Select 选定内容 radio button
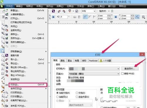Screen dimensions: 147x108 [x=77, y=97]
